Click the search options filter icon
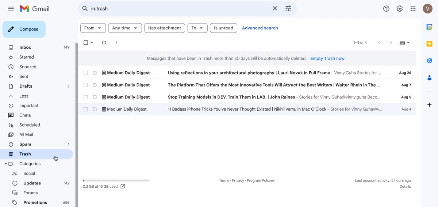438x207 pixels. pos(288,8)
